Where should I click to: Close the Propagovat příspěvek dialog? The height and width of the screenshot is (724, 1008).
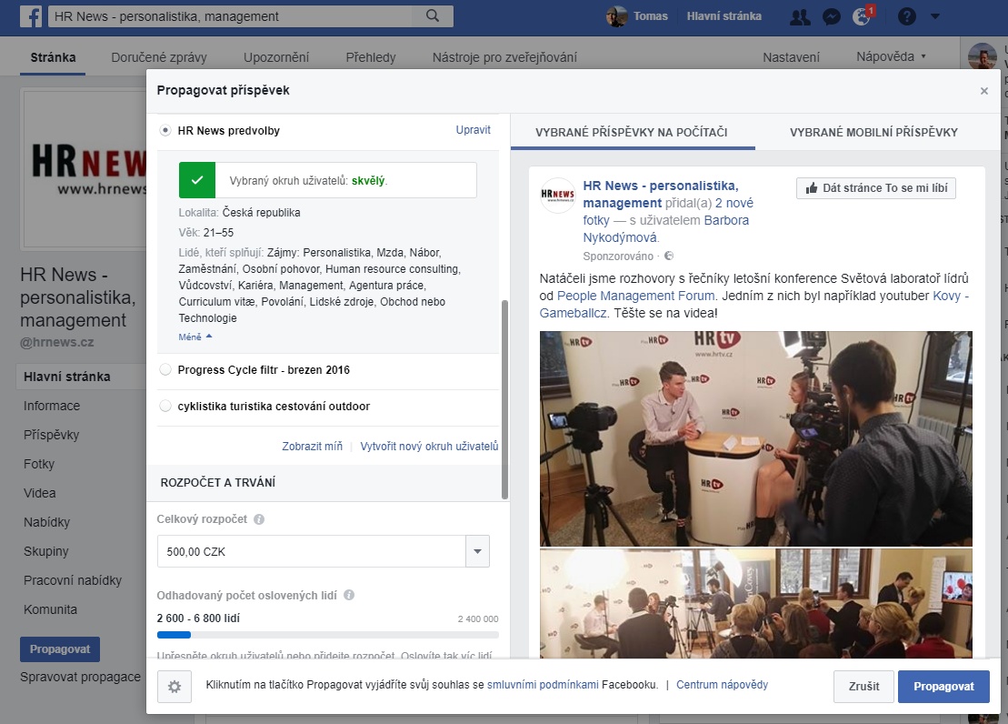coord(983,91)
